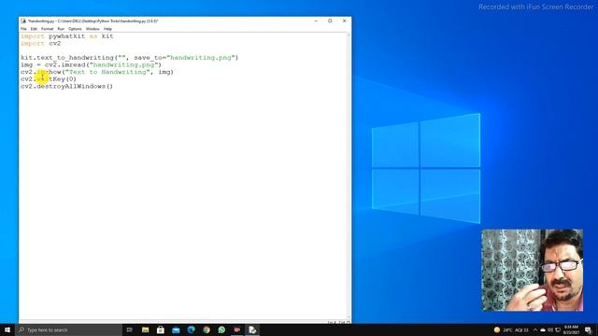The height and width of the screenshot is (336, 598).
Task: Open Mail app from the taskbar
Action: [x=176, y=329]
